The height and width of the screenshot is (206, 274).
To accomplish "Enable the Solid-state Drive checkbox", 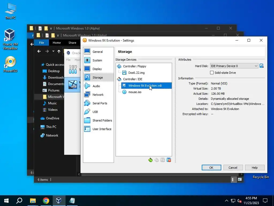I will 212,72.
